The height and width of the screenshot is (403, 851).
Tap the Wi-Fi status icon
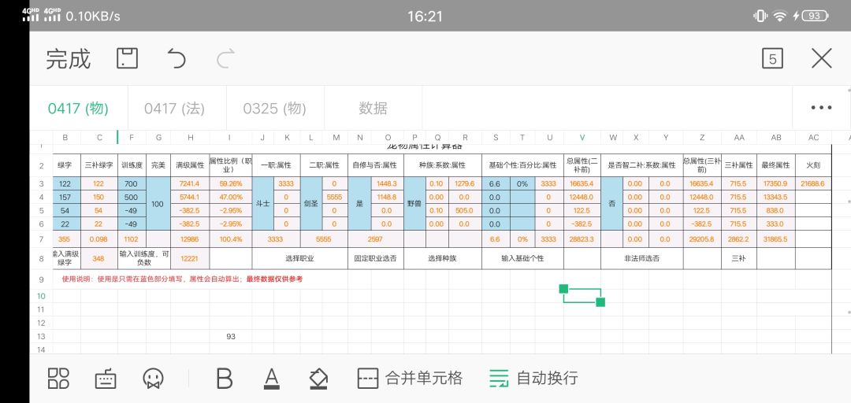[x=780, y=16]
